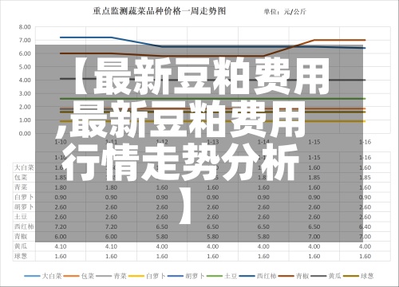
Task: Click the 黄瓜 row label in the table
Action: point(21,246)
